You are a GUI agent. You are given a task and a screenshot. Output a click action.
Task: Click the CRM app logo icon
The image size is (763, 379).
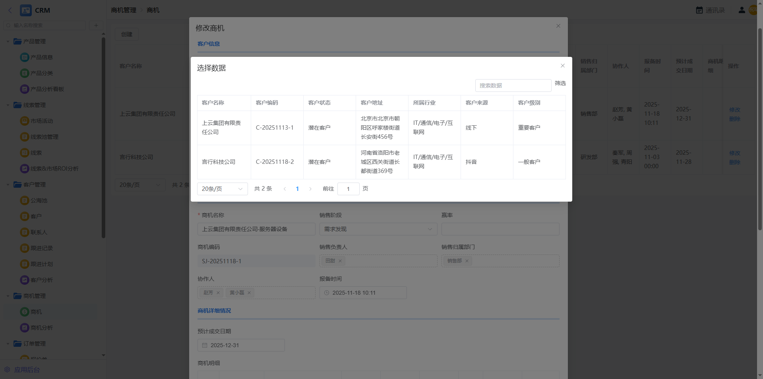[26, 10]
